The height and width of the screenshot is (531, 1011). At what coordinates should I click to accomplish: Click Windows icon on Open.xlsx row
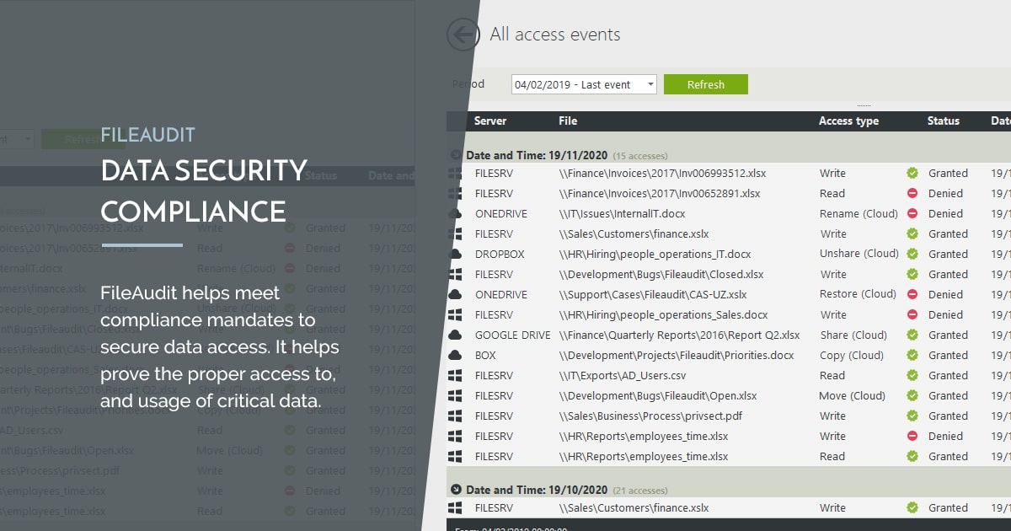456,396
